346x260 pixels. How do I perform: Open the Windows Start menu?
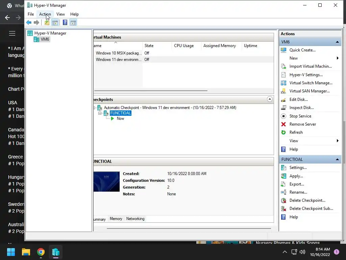point(11,252)
